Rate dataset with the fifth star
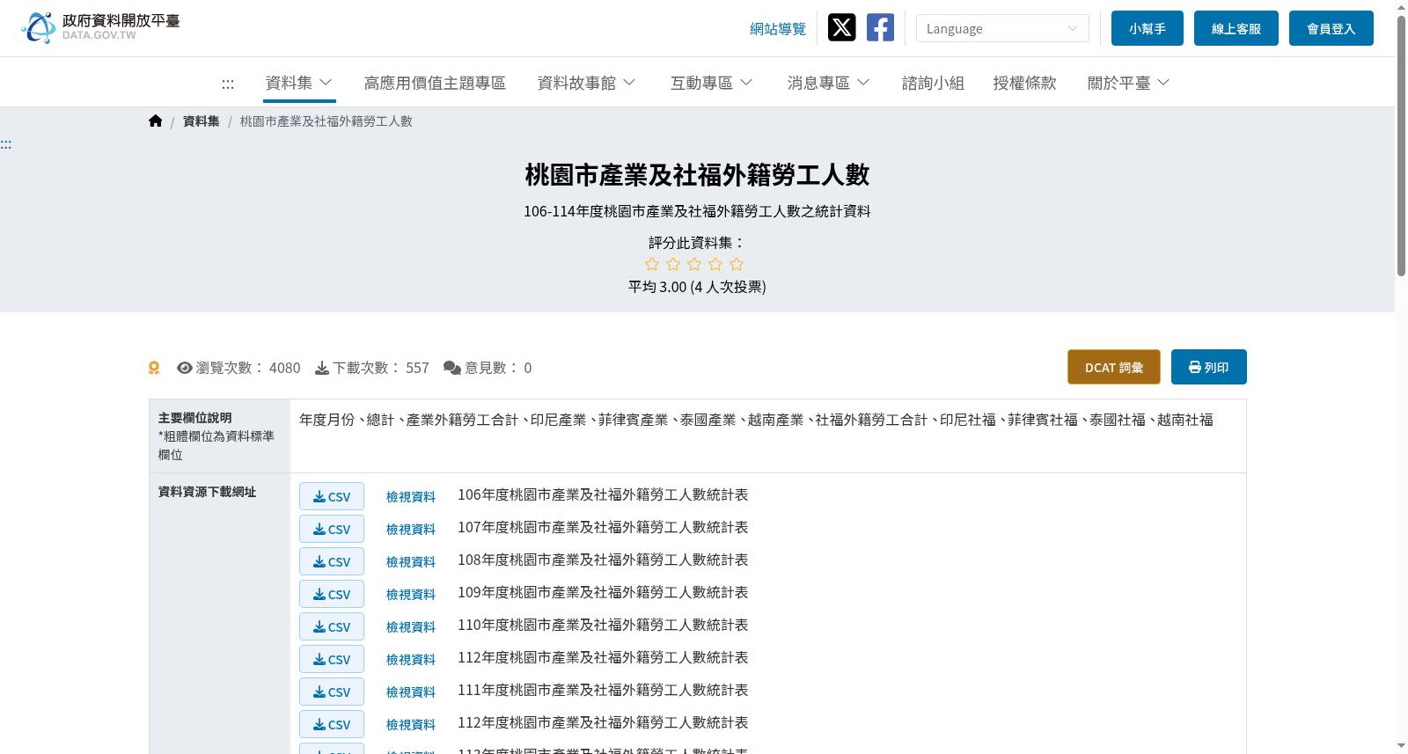Viewport: 1408px width, 754px height. click(x=737, y=264)
